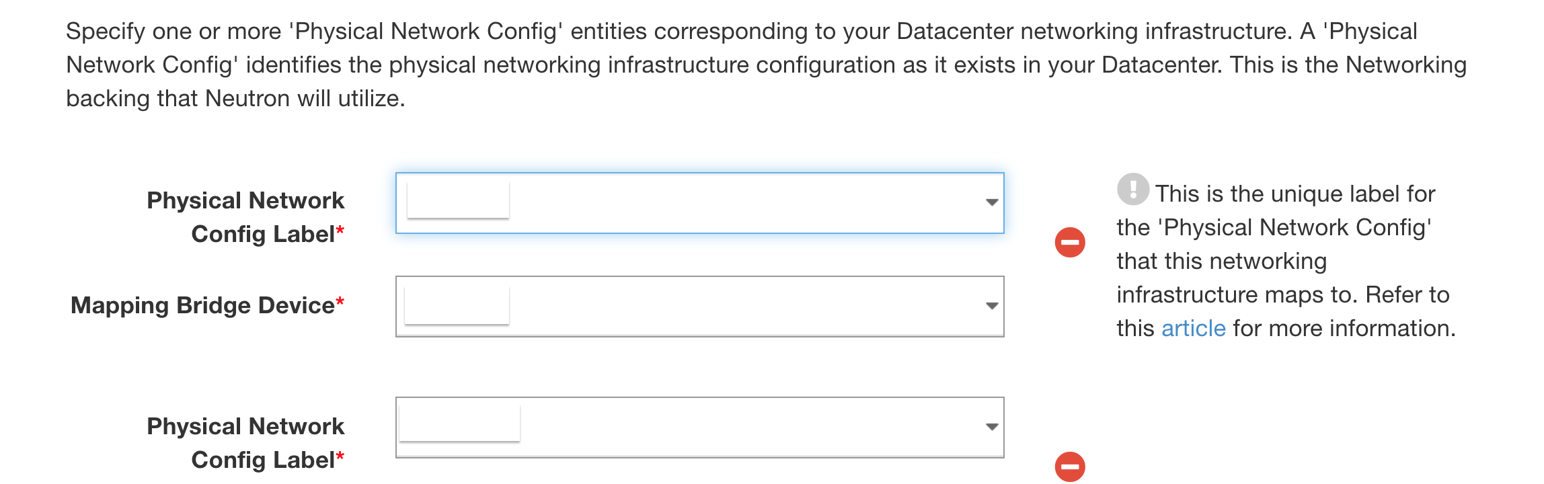Click the second Physical Network Config Label caption
Viewport: 1544px width, 484px height.
pyautogui.click(x=245, y=443)
